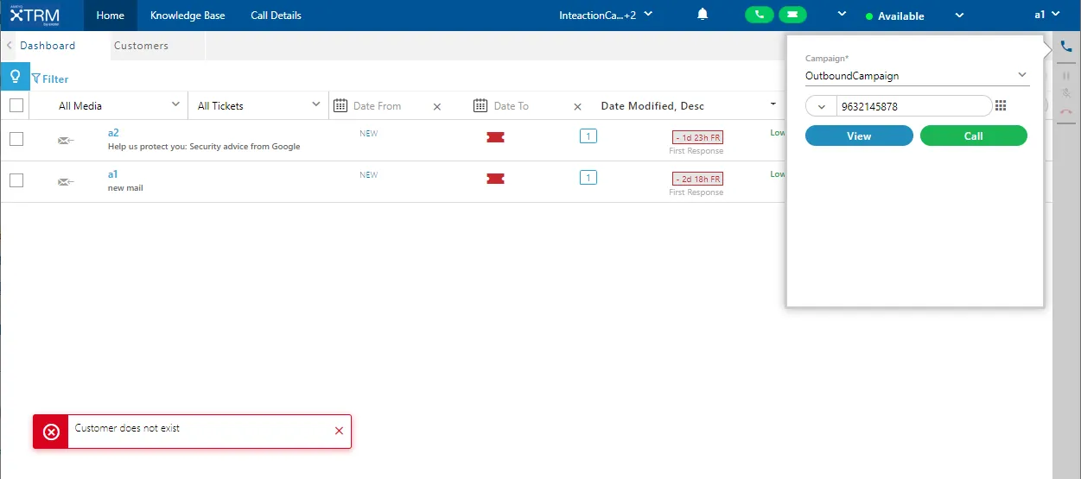Open the Date To calendar icon
Screen dimensions: 1081x479
tap(480, 105)
